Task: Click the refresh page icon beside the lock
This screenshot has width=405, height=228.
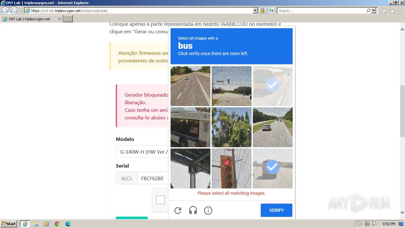Action: [x=271, y=10]
